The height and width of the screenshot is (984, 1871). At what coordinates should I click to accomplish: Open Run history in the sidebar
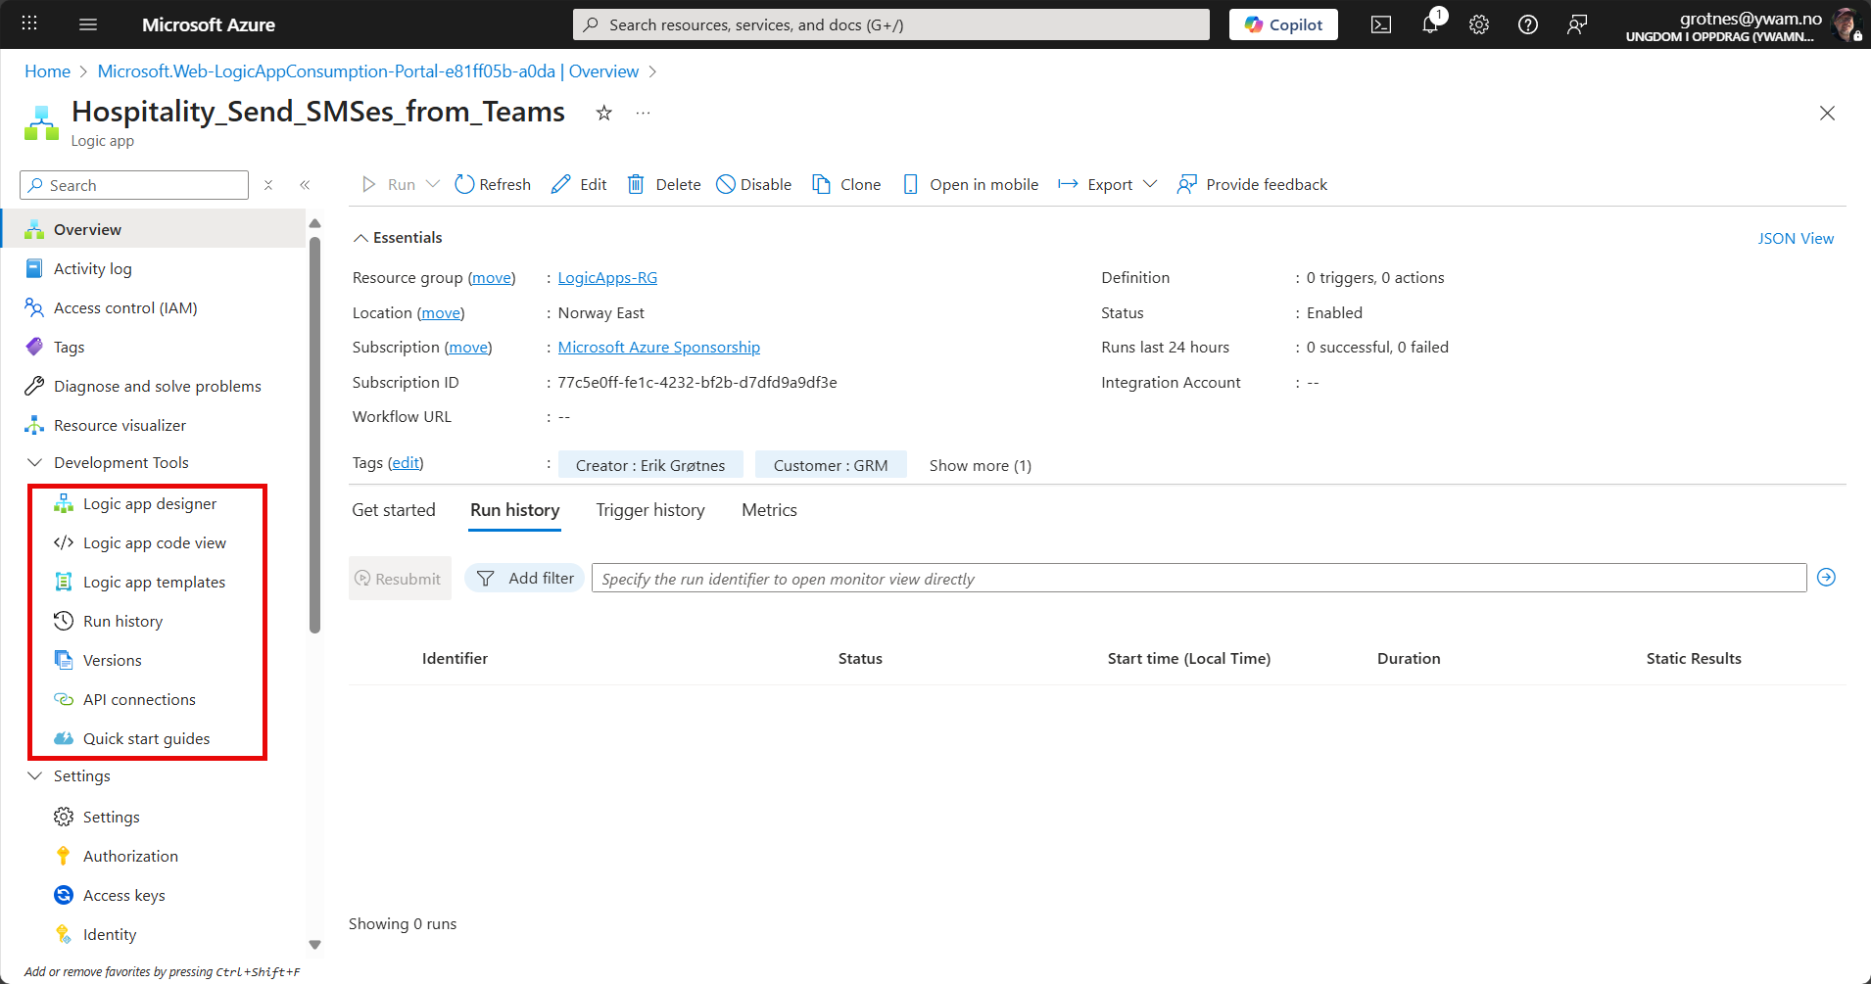(122, 621)
